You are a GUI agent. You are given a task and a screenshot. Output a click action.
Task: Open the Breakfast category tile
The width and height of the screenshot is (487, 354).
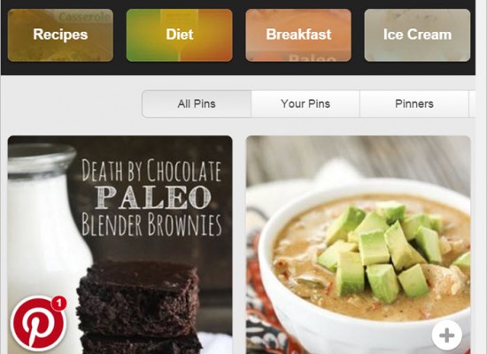pos(298,35)
